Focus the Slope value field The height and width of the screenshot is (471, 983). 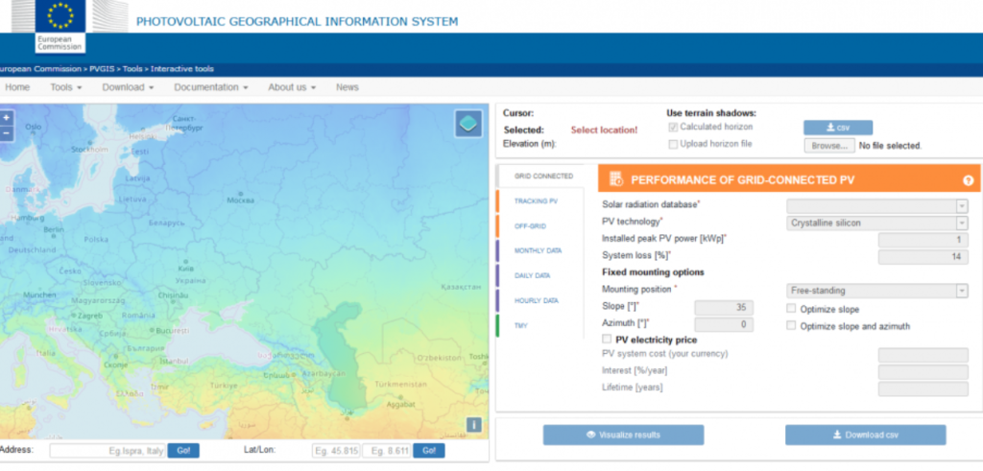pyautogui.click(x=724, y=308)
